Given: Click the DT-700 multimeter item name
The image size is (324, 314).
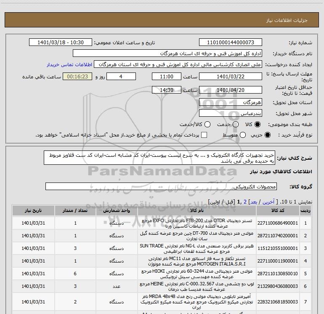Looking at the screenshot, I should [197, 236].
